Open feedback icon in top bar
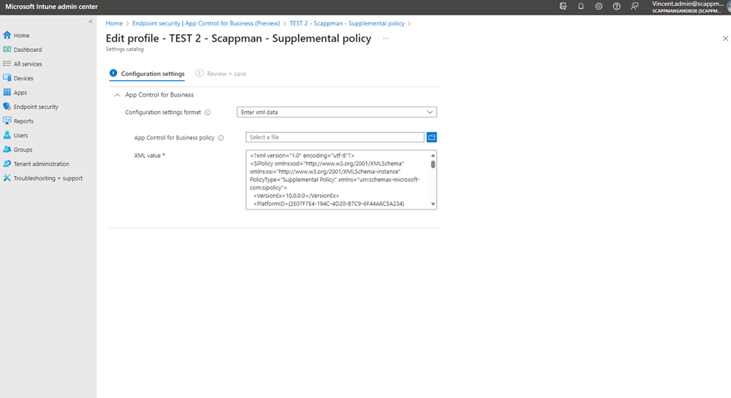 pyautogui.click(x=635, y=7)
